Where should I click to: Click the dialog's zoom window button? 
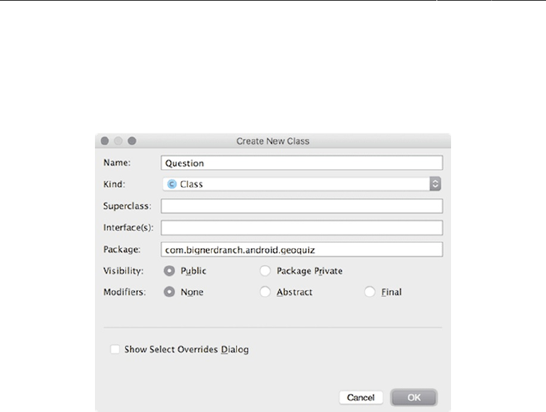(x=132, y=141)
